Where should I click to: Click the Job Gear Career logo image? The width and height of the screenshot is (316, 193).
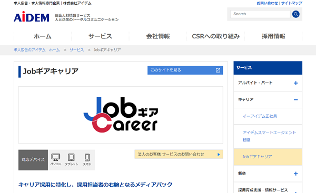(x=121, y=115)
